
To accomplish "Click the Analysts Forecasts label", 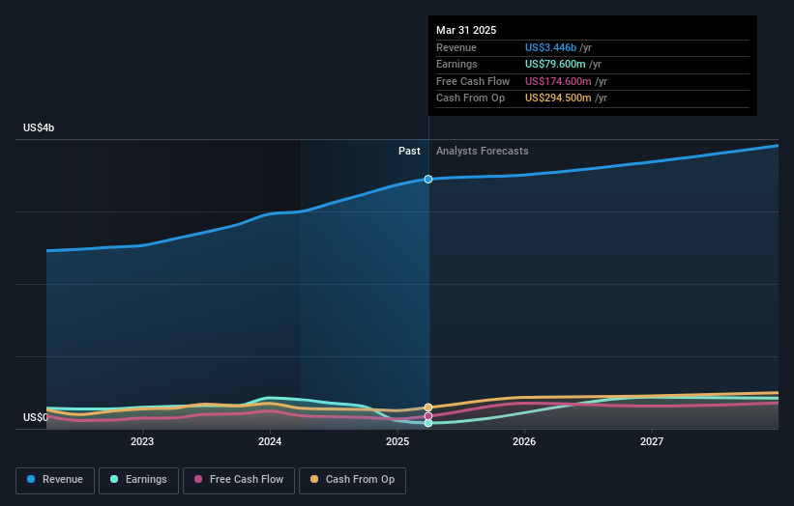I will coord(482,152).
